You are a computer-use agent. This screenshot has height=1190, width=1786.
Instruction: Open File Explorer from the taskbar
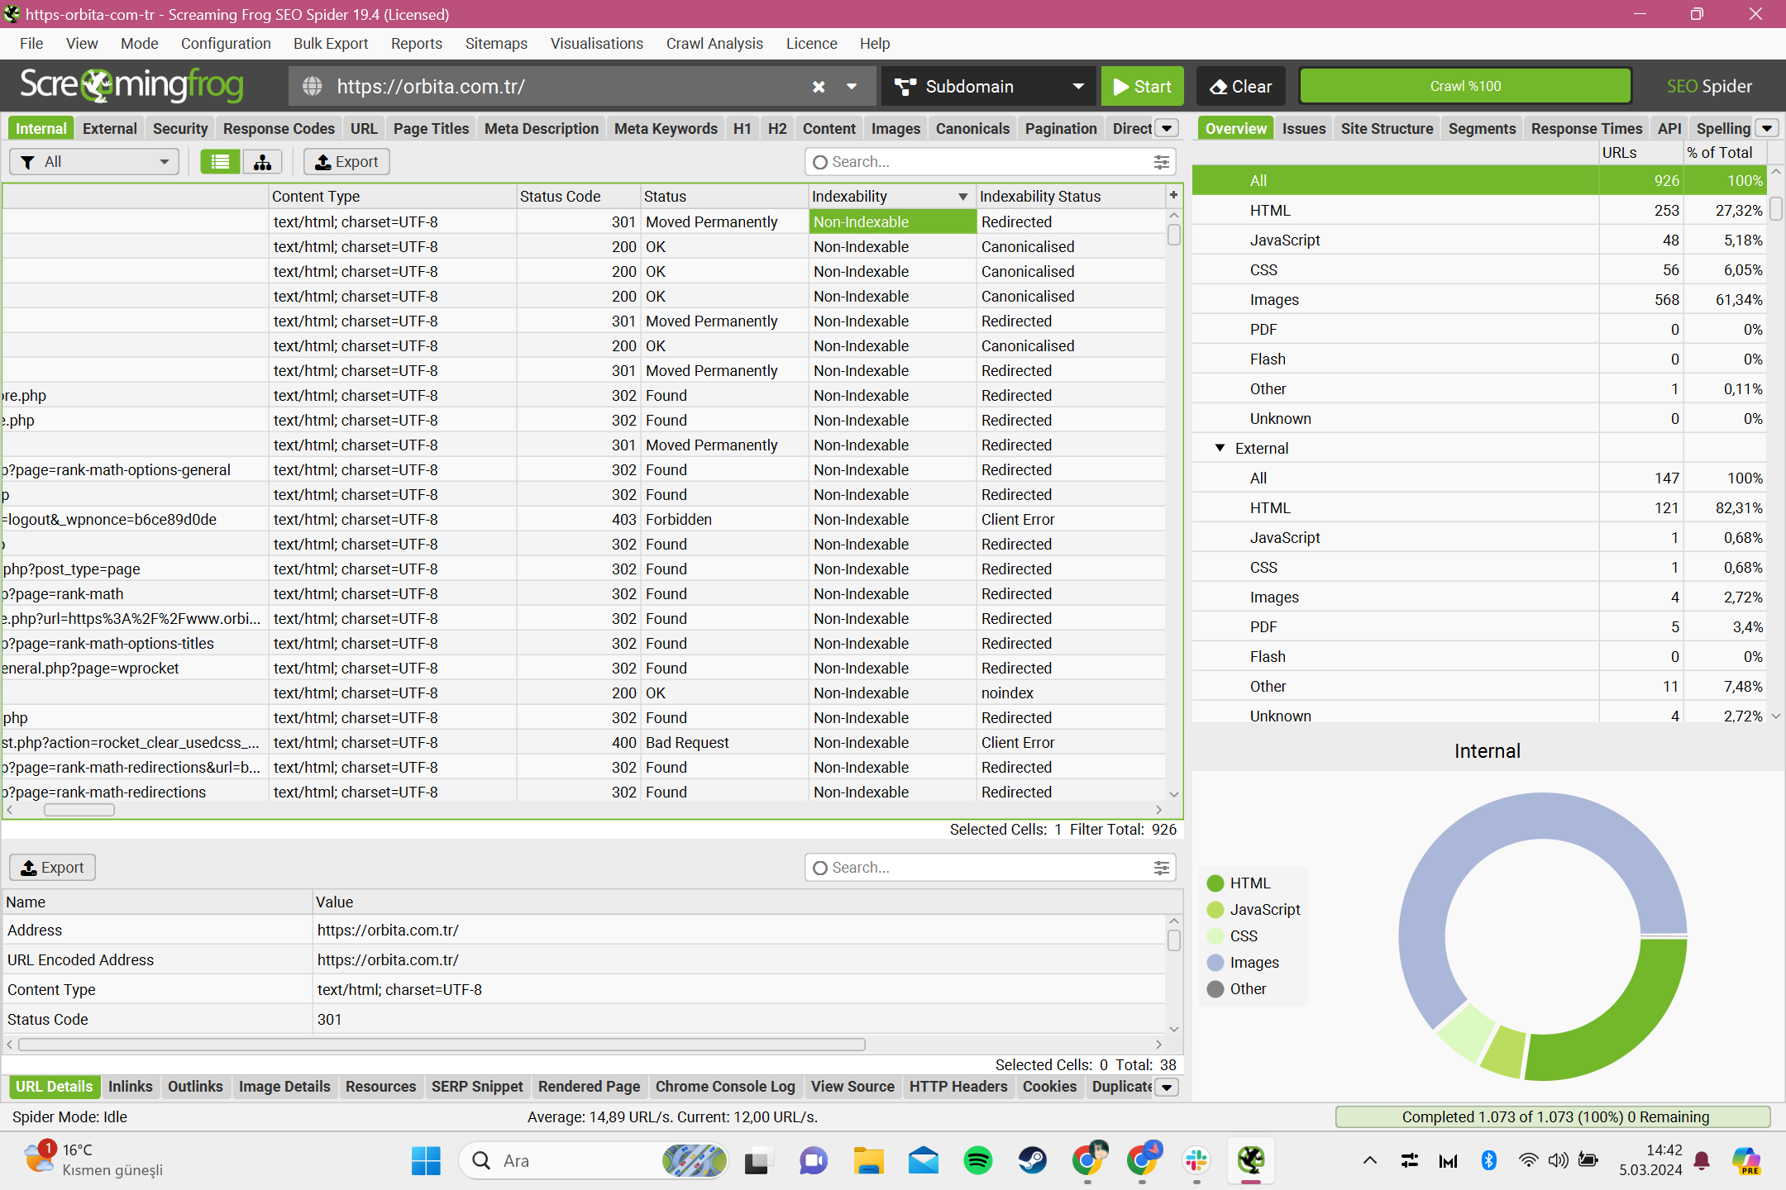[x=868, y=1161]
